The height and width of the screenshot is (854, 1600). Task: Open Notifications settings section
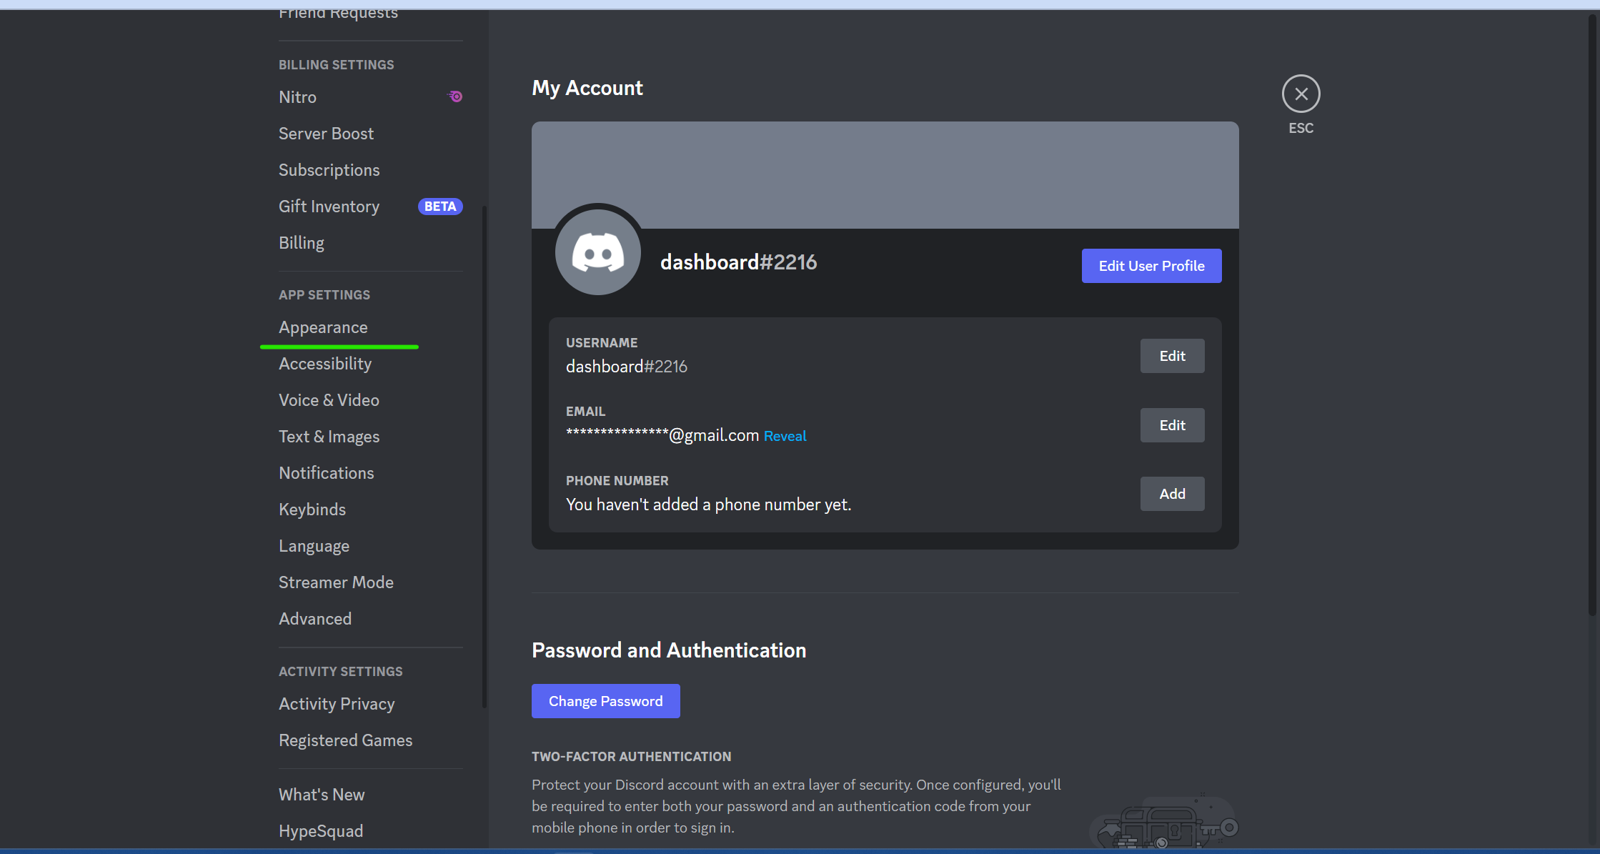click(325, 472)
